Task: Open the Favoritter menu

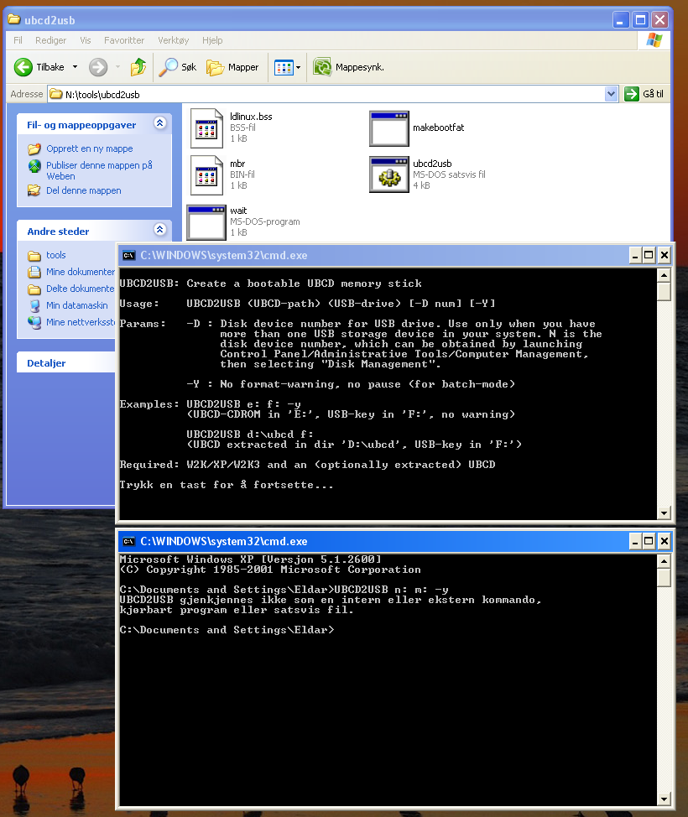Action: click(124, 40)
